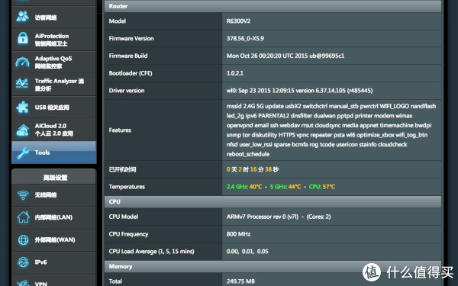Click the AiCloud 2.0 cloud-house icon

22,130
